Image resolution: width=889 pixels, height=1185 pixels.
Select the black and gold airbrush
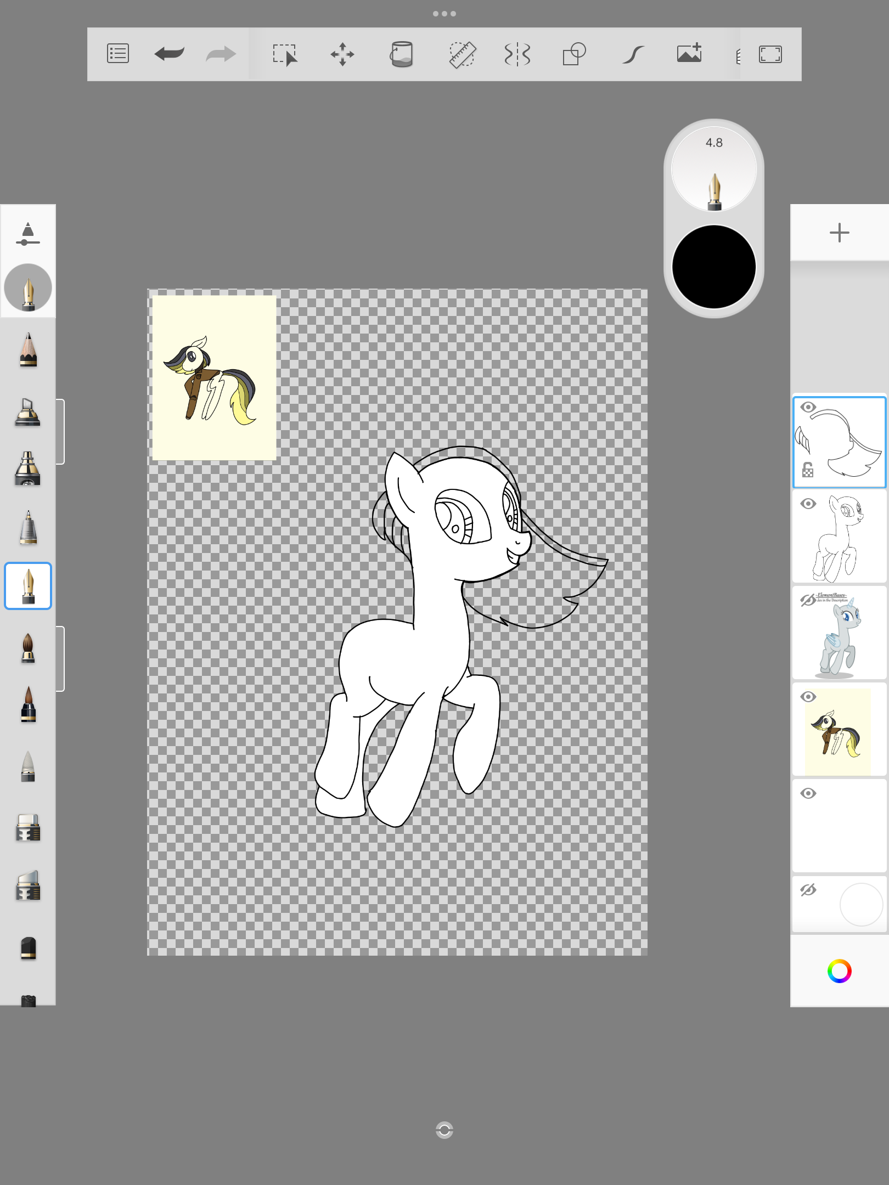(28, 469)
